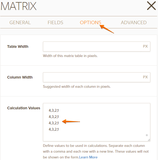Click the Calculation Values label
The image size is (158, 160).
click(24, 108)
